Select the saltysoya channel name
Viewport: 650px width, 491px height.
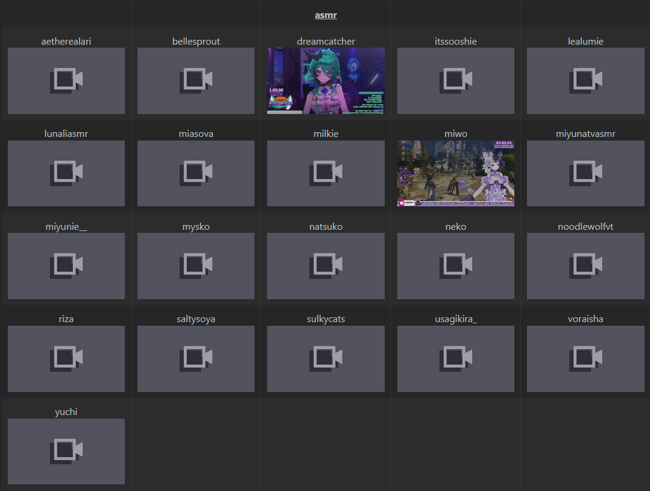point(196,319)
